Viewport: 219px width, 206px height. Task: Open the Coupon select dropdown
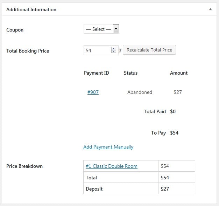[101, 29]
